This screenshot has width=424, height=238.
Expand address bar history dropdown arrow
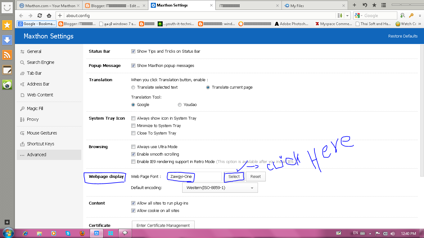coord(347,15)
